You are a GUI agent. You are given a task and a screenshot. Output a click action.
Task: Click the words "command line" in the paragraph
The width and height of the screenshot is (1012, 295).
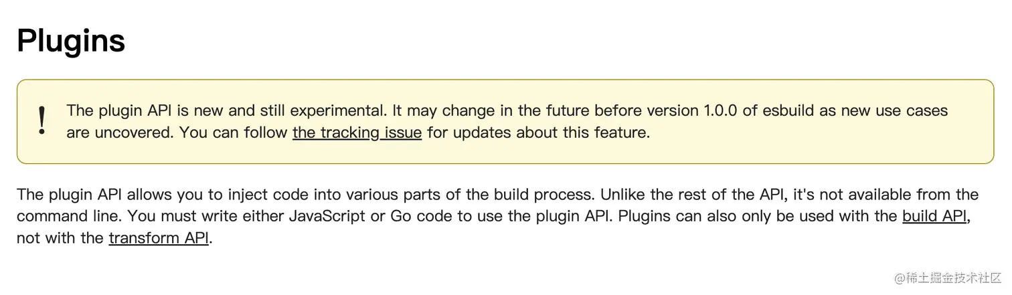68,216
